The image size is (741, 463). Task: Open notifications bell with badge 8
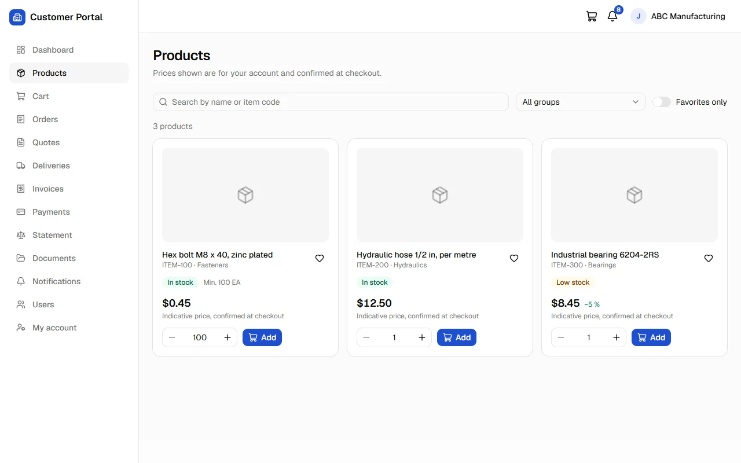(612, 16)
